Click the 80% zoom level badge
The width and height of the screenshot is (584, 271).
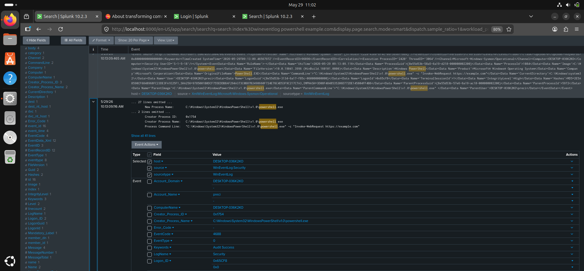click(x=497, y=29)
